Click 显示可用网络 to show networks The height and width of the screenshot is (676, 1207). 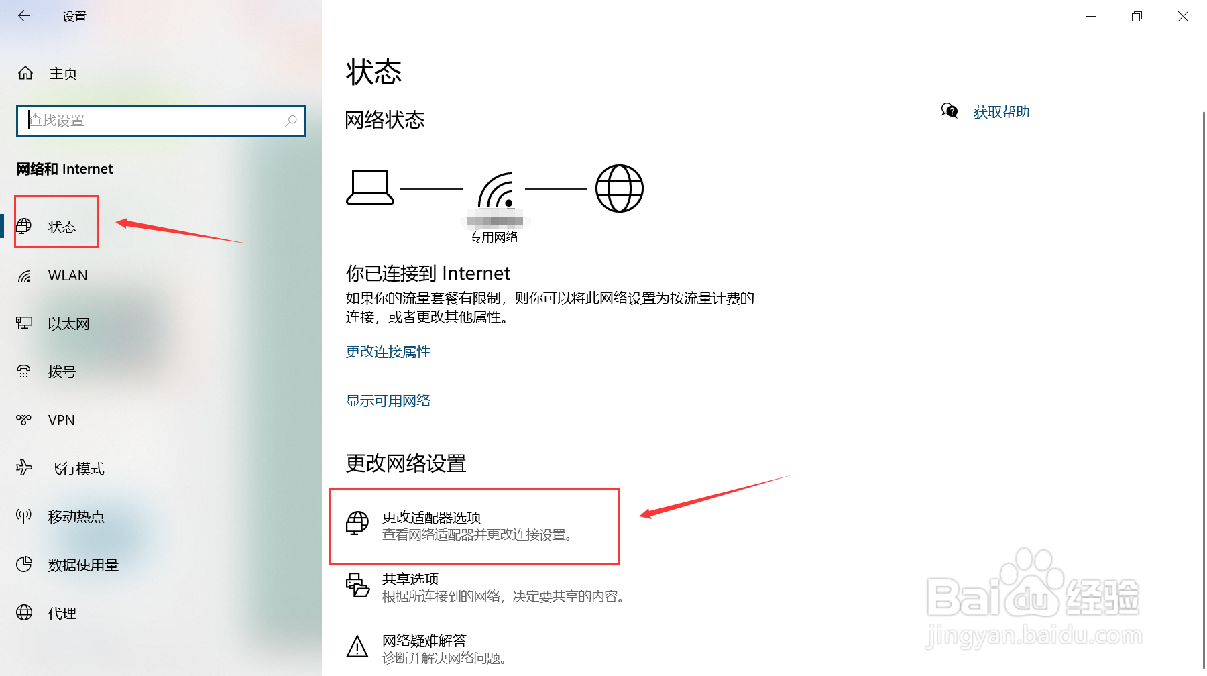[x=388, y=400]
